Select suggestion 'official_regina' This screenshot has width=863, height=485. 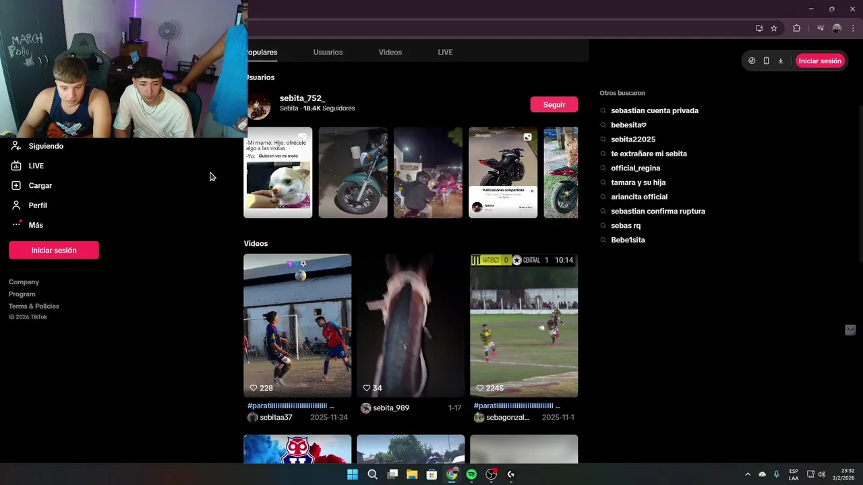pyautogui.click(x=636, y=168)
